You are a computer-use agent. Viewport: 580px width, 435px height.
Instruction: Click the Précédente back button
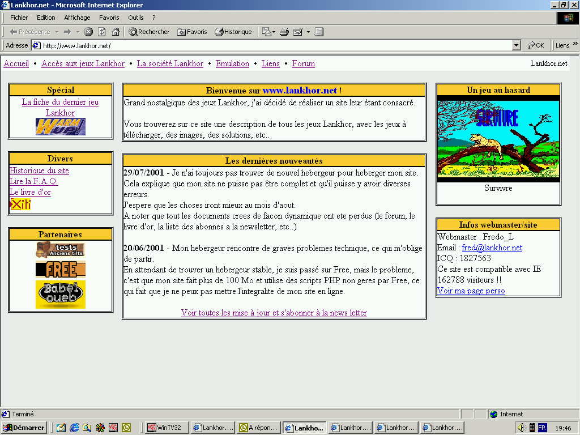(30, 32)
